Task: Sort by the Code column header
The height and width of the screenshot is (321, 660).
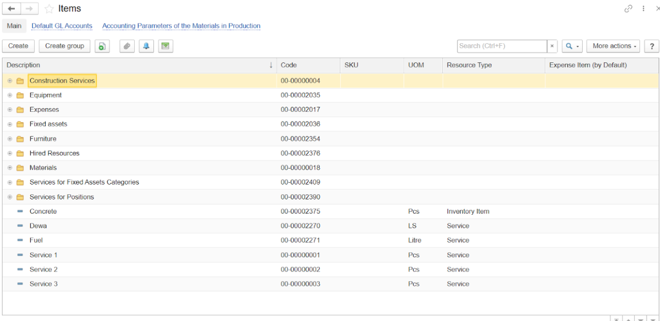Action: 308,65
